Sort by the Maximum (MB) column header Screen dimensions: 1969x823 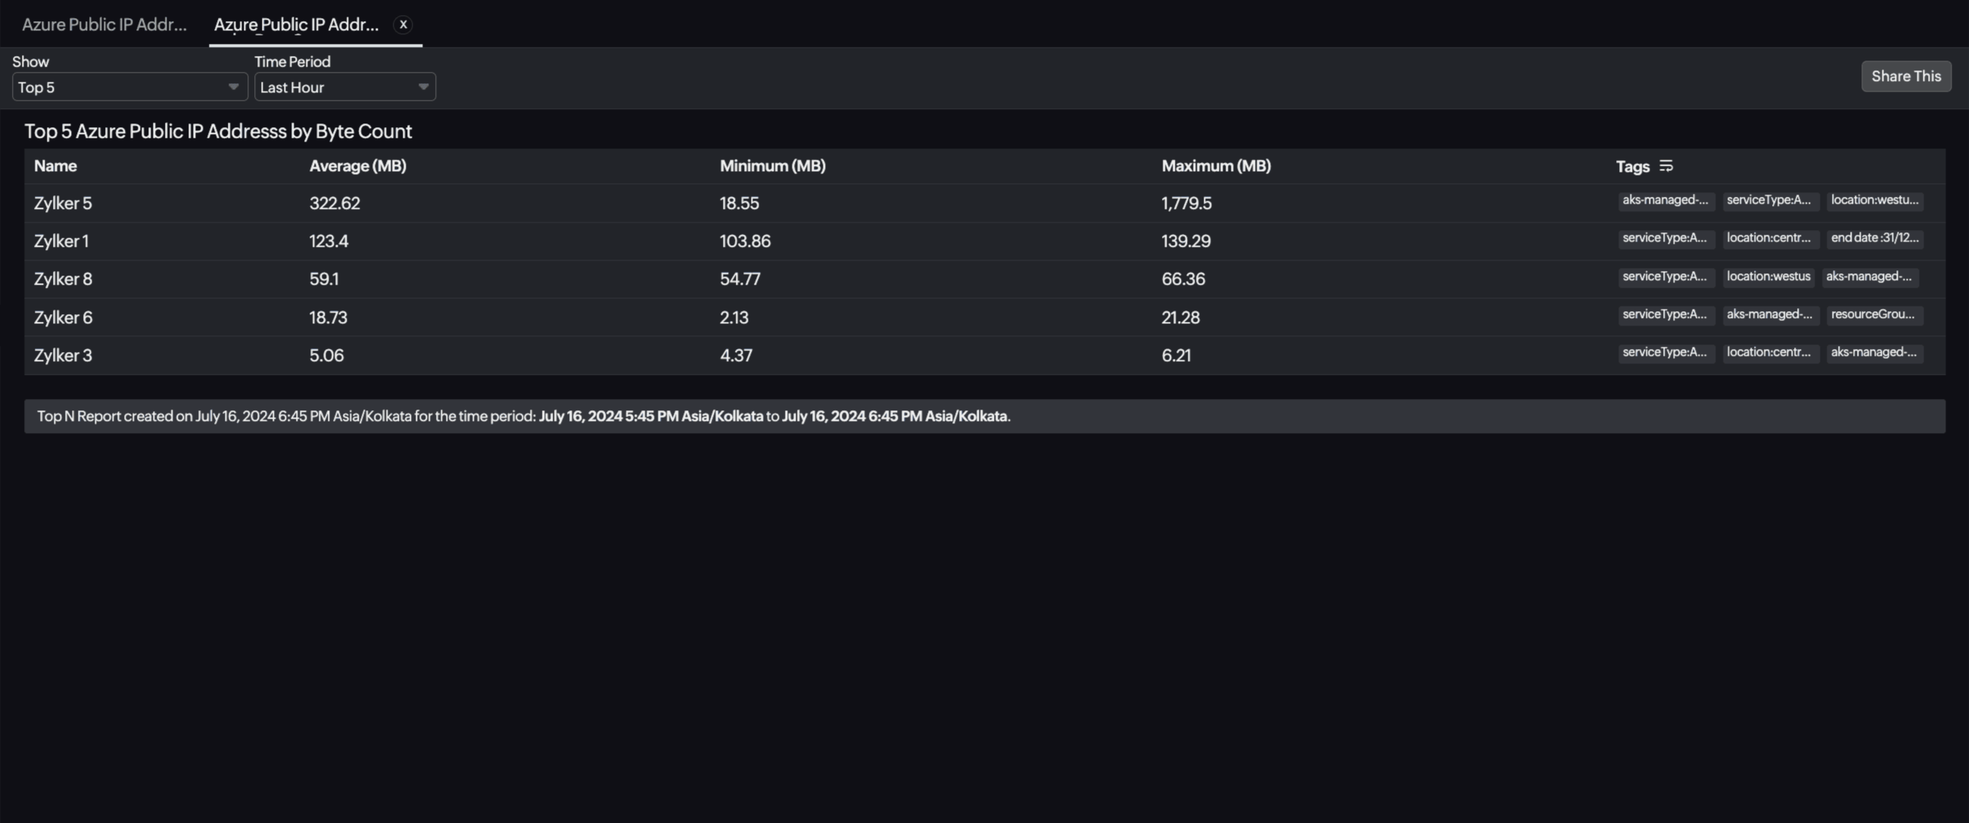(x=1215, y=165)
